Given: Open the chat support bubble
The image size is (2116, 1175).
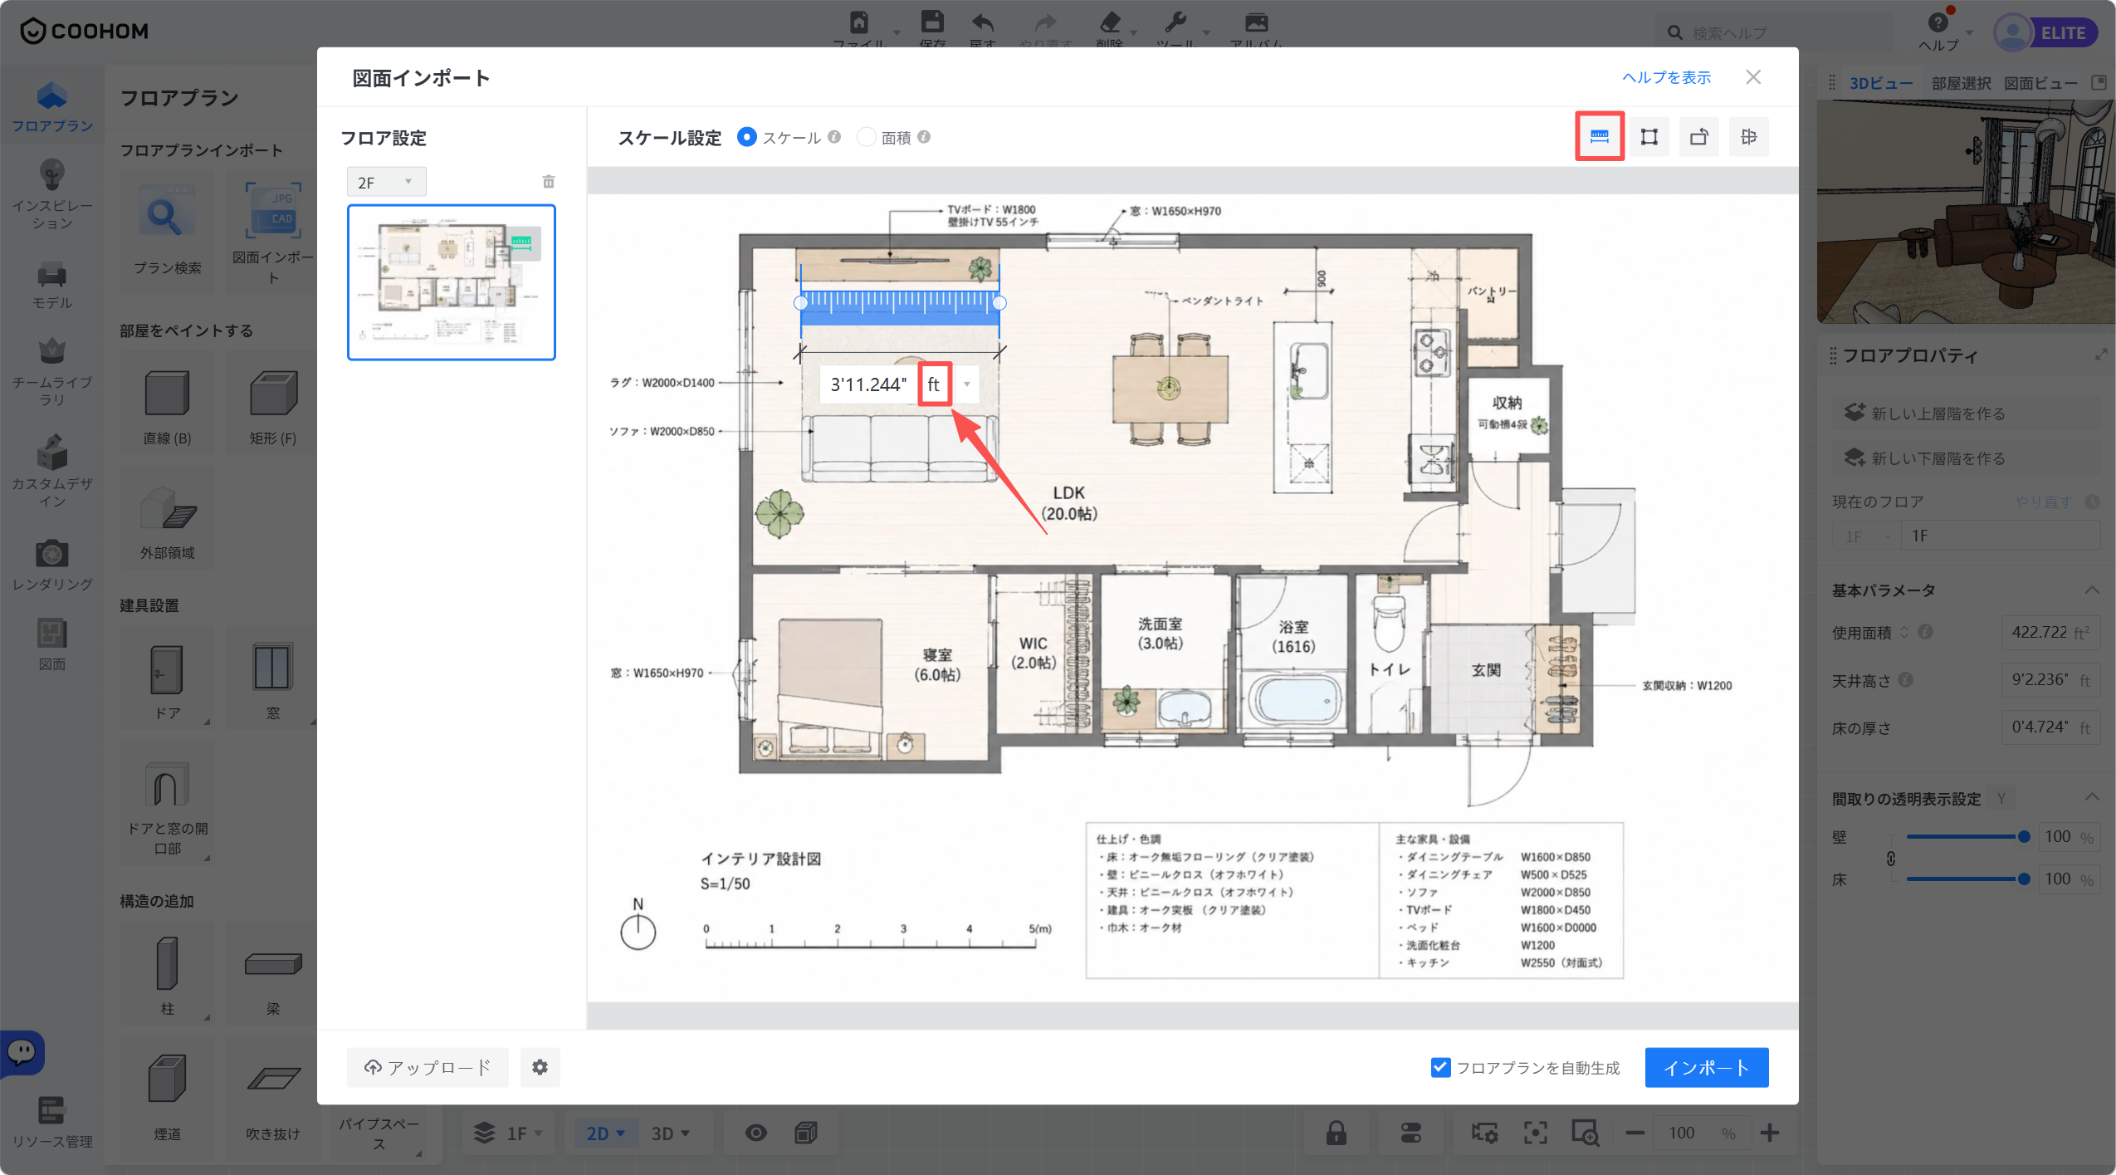Looking at the screenshot, I should 22,1052.
